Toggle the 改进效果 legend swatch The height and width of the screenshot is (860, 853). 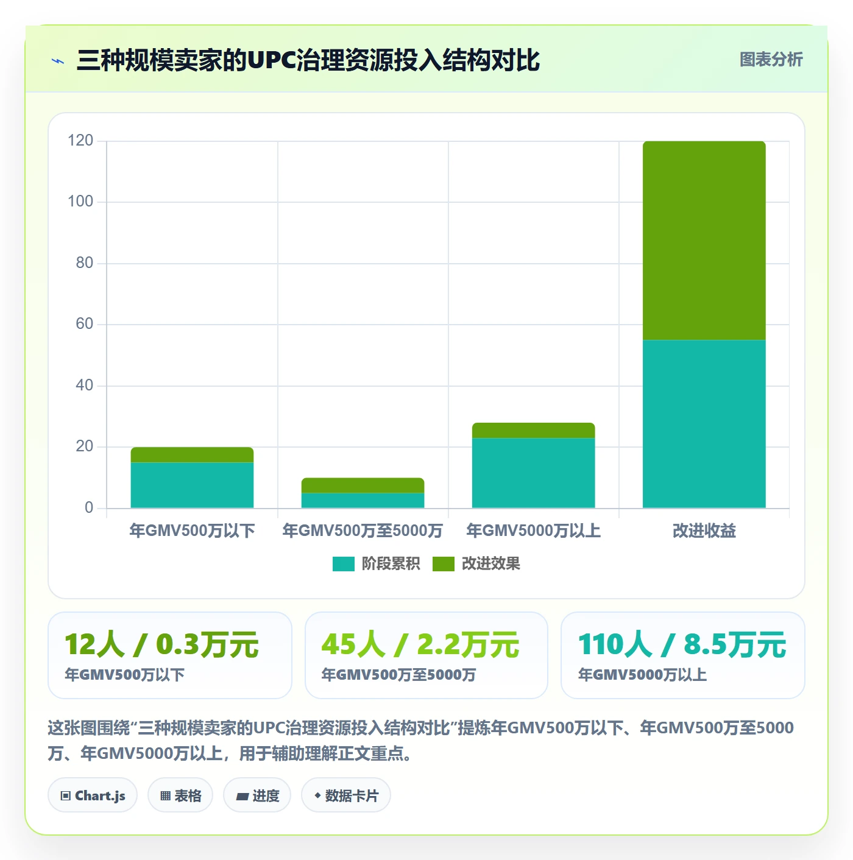tap(444, 564)
